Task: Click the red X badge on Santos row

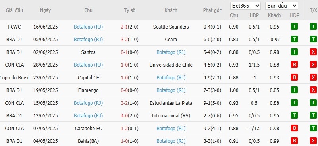Action: [313, 52]
